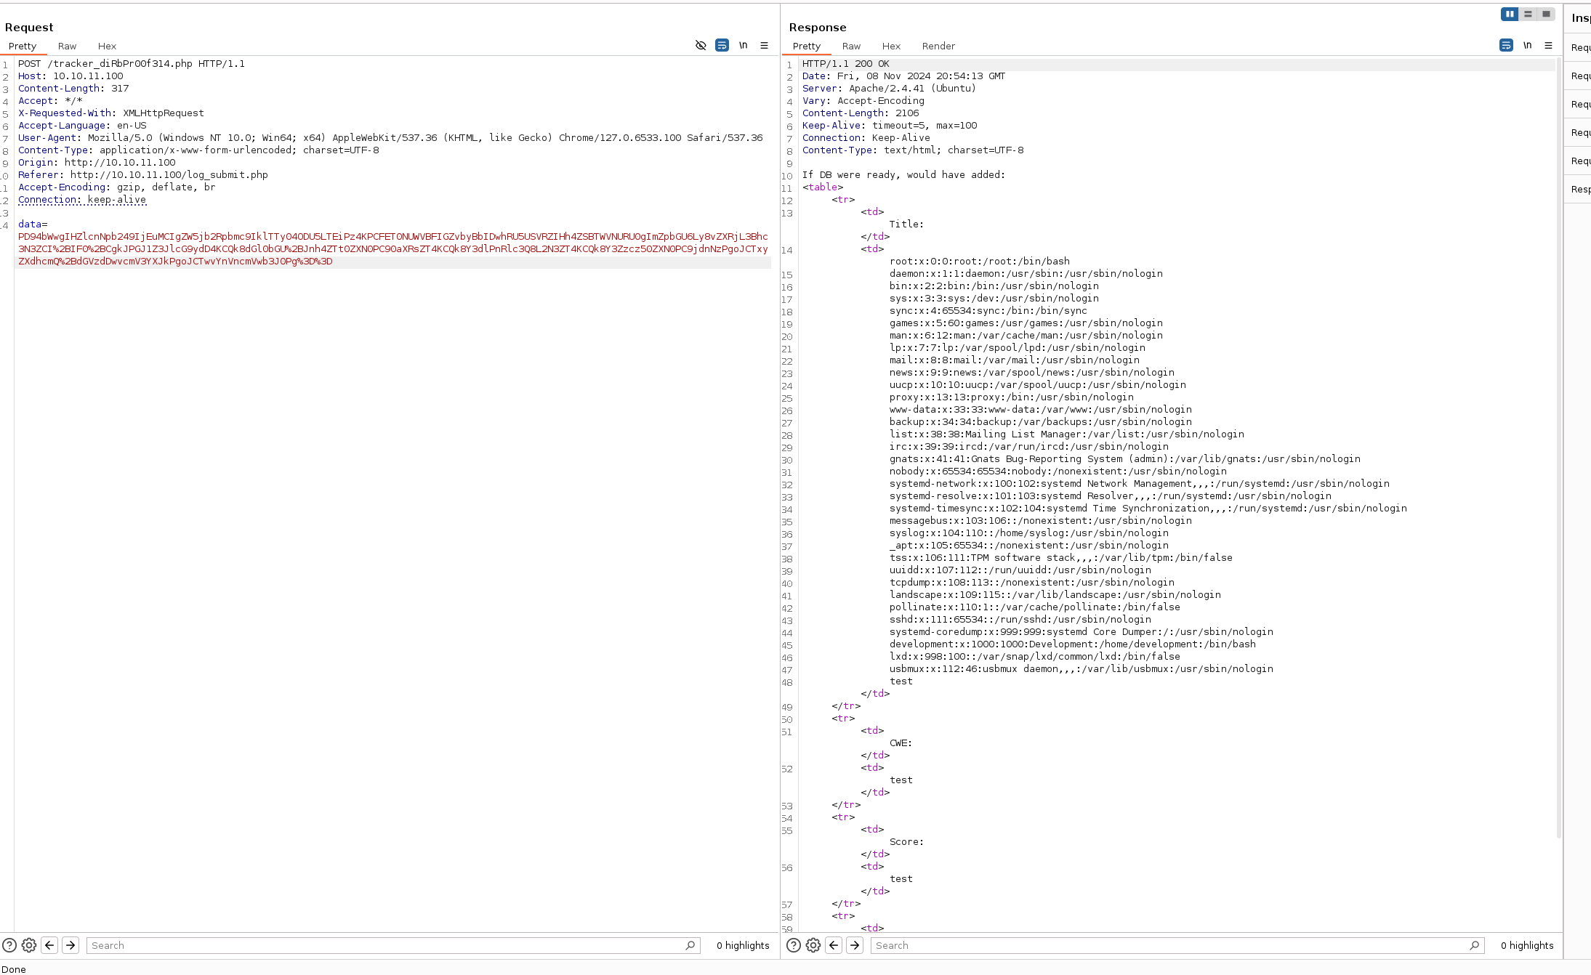Expand first Inspector section row
Image resolution: width=1591 pixels, height=975 pixels.
click(1578, 47)
